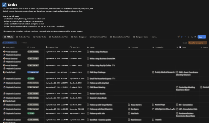Click the blue New button

point(200,37)
